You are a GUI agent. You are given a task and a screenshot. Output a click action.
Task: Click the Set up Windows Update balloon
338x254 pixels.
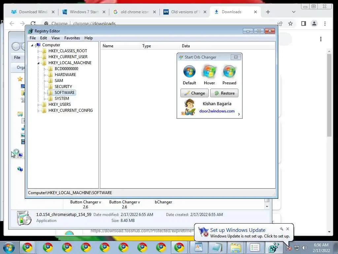(x=244, y=233)
